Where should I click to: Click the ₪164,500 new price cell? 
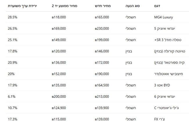(x=102, y=85)
